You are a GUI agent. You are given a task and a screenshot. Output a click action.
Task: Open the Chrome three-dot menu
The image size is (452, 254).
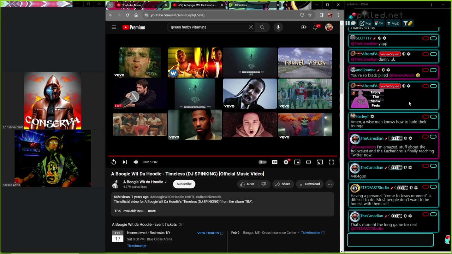(338, 15)
